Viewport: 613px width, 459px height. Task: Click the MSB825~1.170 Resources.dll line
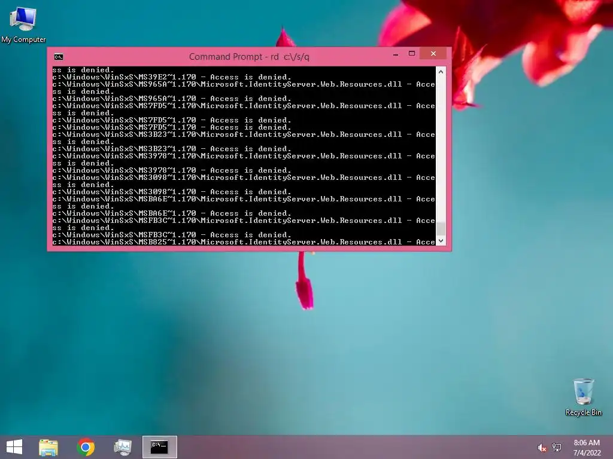(x=244, y=242)
